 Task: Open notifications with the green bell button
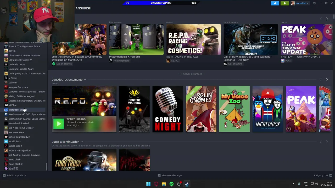coord(285,3)
